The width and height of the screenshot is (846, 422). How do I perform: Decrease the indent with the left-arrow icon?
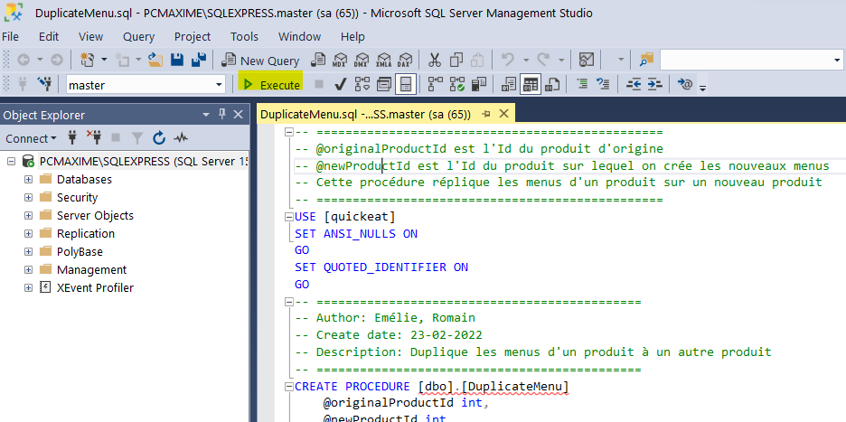634,84
